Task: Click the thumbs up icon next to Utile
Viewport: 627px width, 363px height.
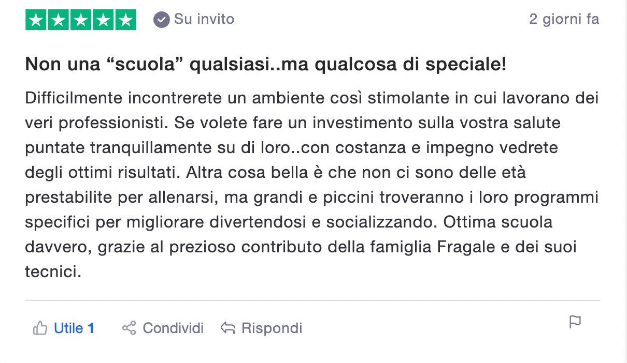Action: pos(40,328)
